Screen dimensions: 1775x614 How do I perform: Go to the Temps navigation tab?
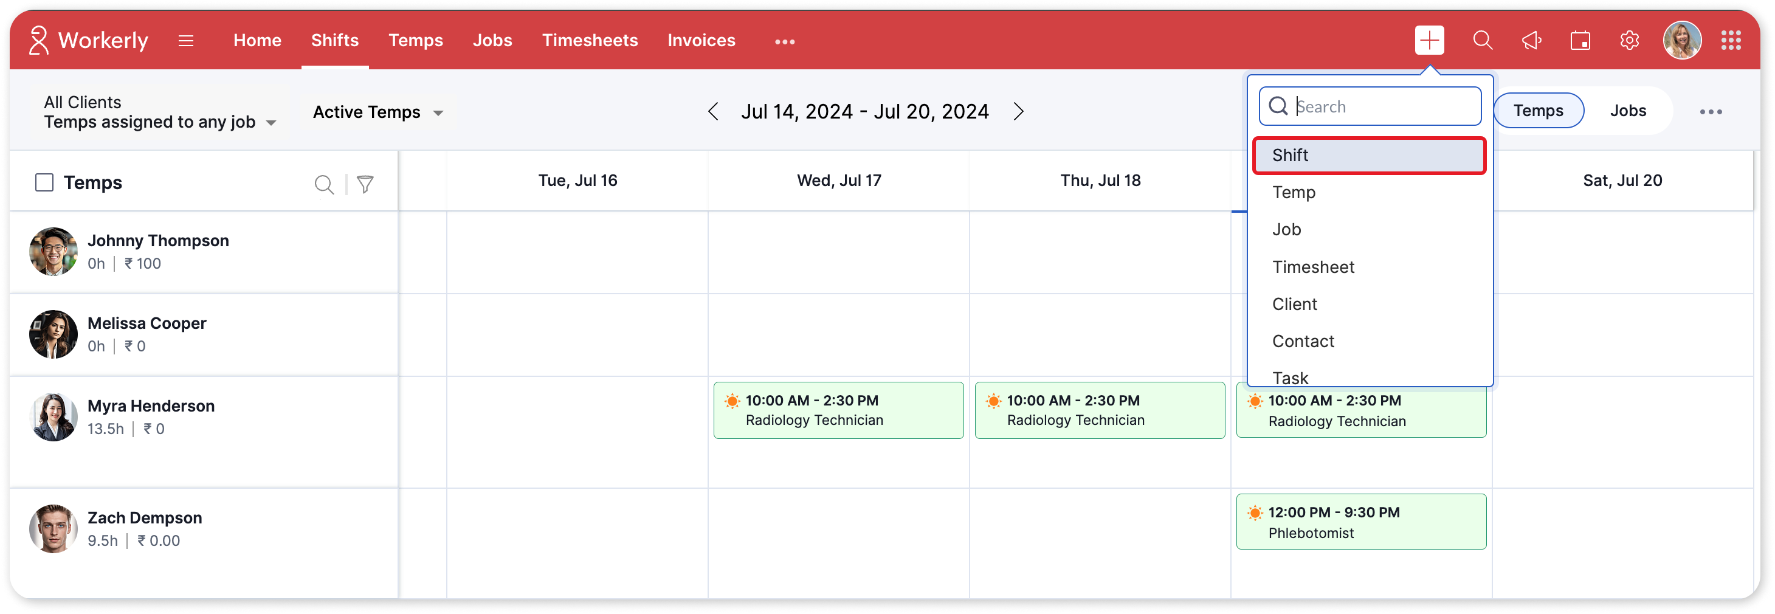click(416, 40)
